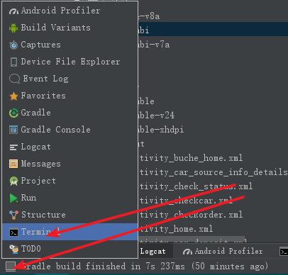This screenshot has width=288, height=275.
Task: Click the green Gradle icon
Action: point(13,113)
